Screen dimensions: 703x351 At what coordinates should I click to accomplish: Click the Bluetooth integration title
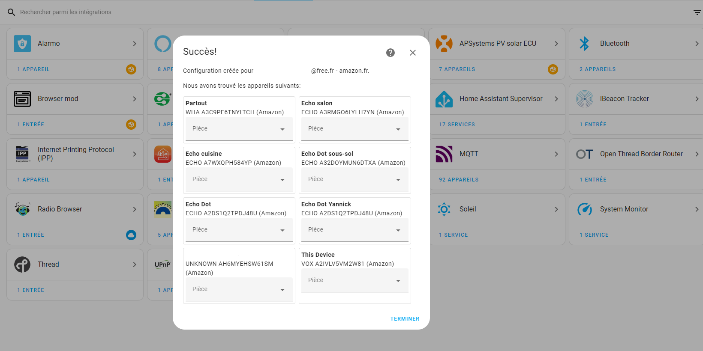coord(615,44)
